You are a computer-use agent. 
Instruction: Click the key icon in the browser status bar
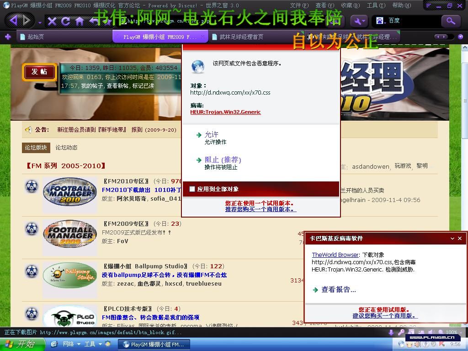click(x=401, y=333)
